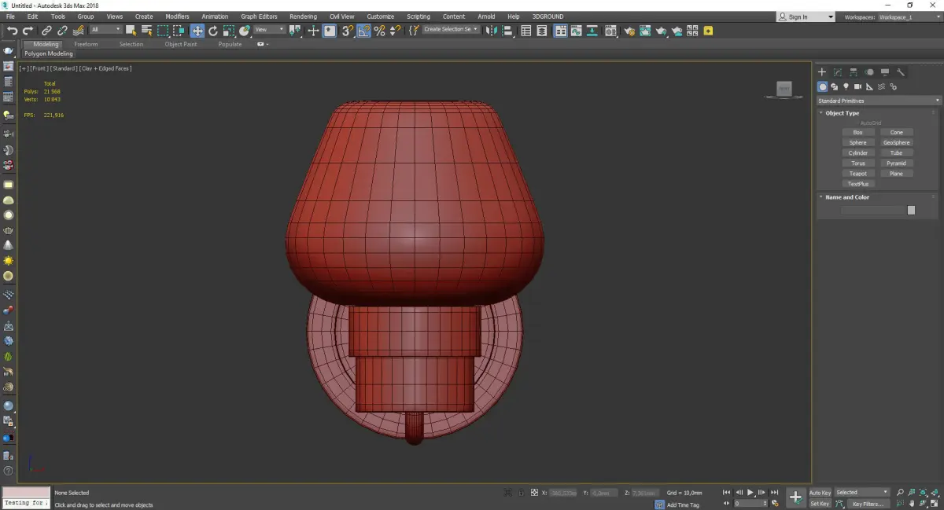The width and height of the screenshot is (944, 510).
Task: Open the Modify panel tab icon
Action: click(838, 72)
